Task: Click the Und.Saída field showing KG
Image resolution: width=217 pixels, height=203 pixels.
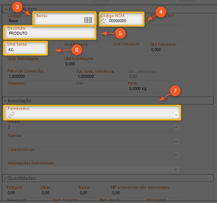Action: 25,50
